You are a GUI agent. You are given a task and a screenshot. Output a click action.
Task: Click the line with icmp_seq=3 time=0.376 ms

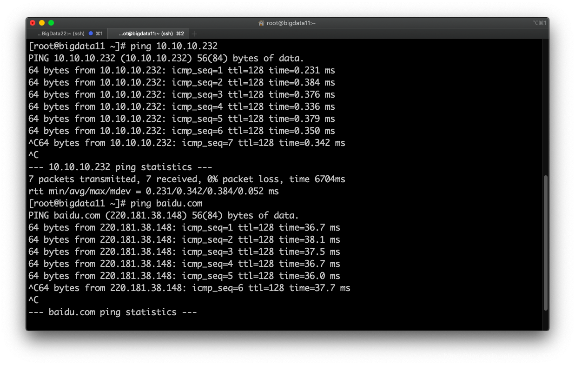click(x=182, y=95)
